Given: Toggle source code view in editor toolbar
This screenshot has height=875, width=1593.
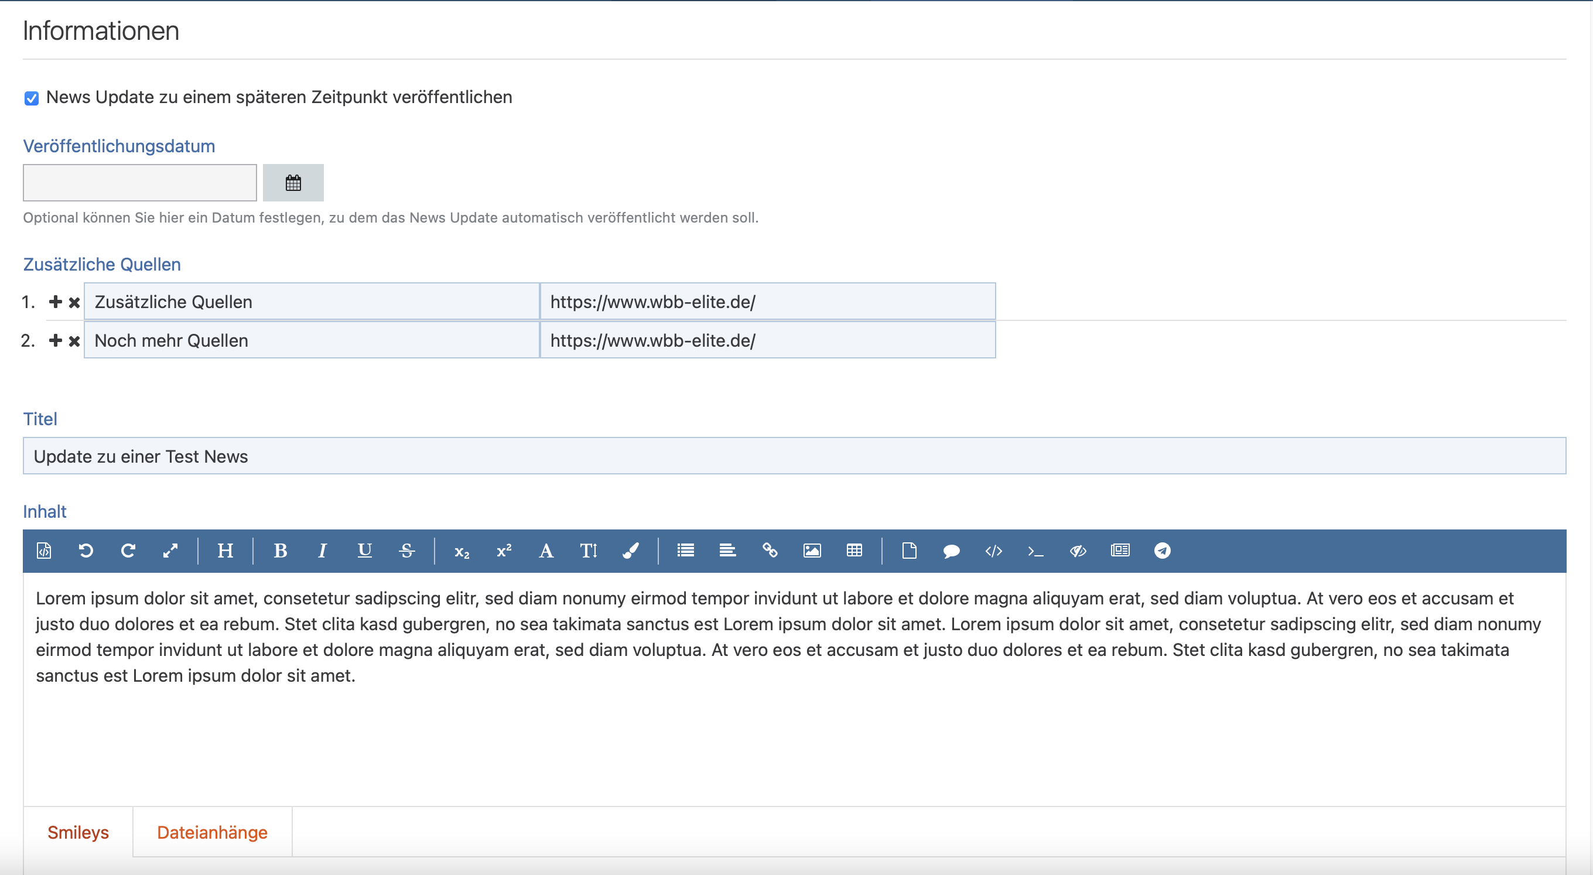Looking at the screenshot, I should pos(44,551).
